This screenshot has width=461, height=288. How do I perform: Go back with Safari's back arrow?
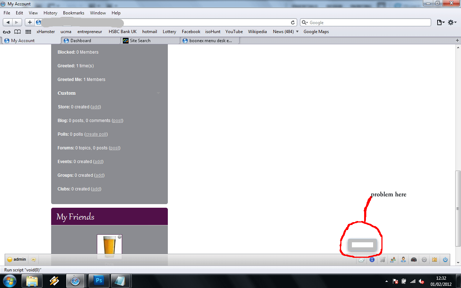click(8, 22)
